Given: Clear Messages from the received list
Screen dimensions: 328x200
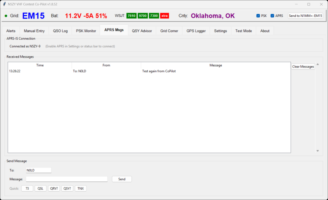Looking at the screenshot, I should point(303,67).
